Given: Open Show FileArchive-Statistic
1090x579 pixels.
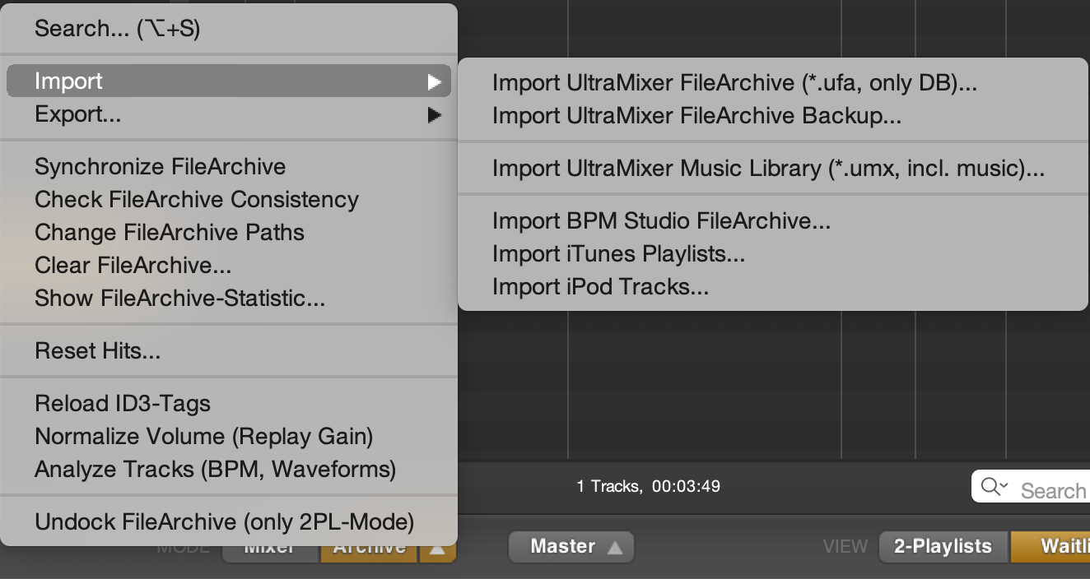Looking at the screenshot, I should pyautogui.click(x=179, y=299).
